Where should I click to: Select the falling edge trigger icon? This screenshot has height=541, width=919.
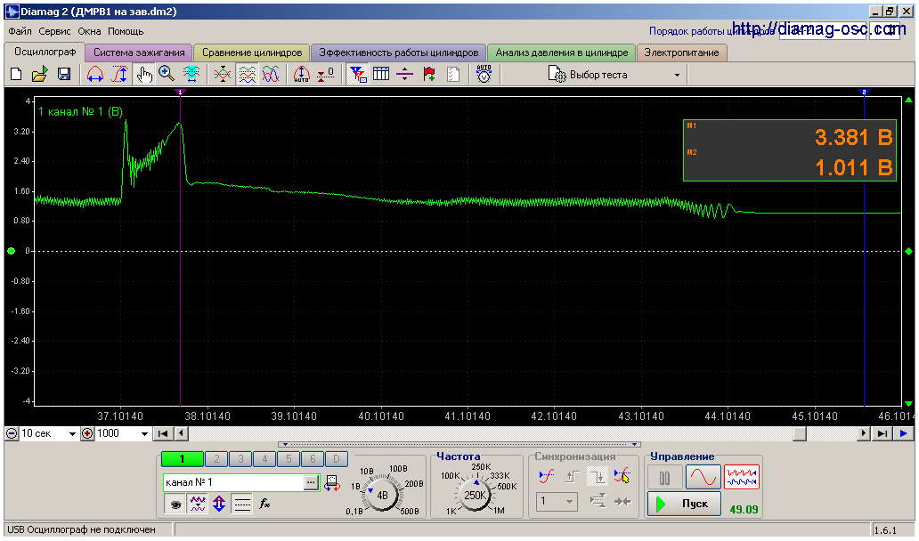pos(598,477)
